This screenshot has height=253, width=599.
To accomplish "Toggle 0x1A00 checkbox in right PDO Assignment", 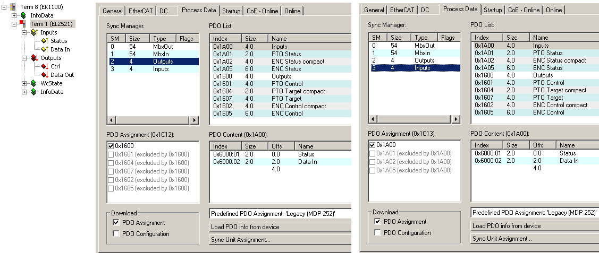I will (373, 145).
